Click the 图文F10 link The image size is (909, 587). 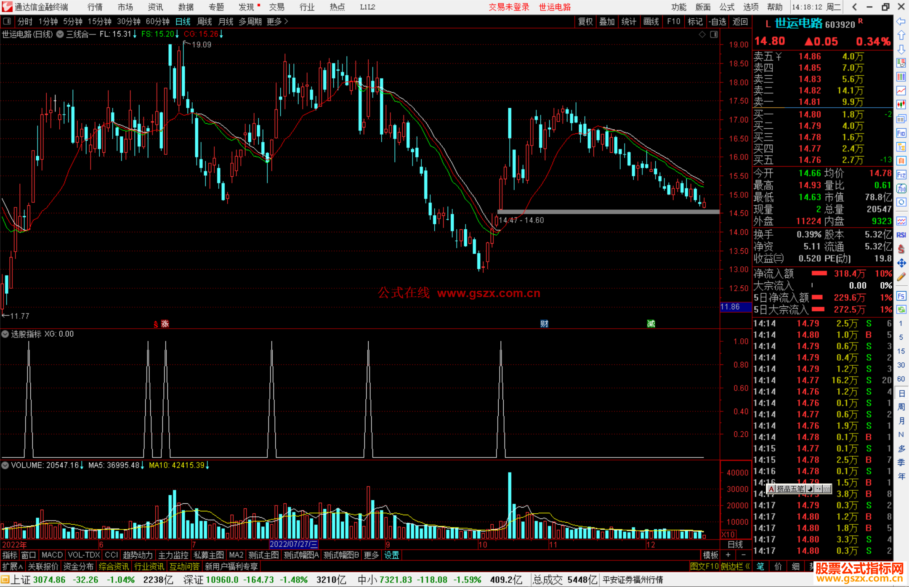704,566
